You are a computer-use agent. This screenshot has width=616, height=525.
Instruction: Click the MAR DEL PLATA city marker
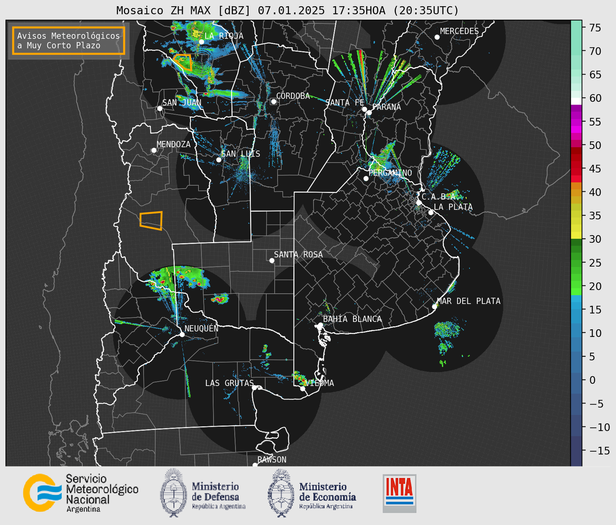tap(435, 307)
